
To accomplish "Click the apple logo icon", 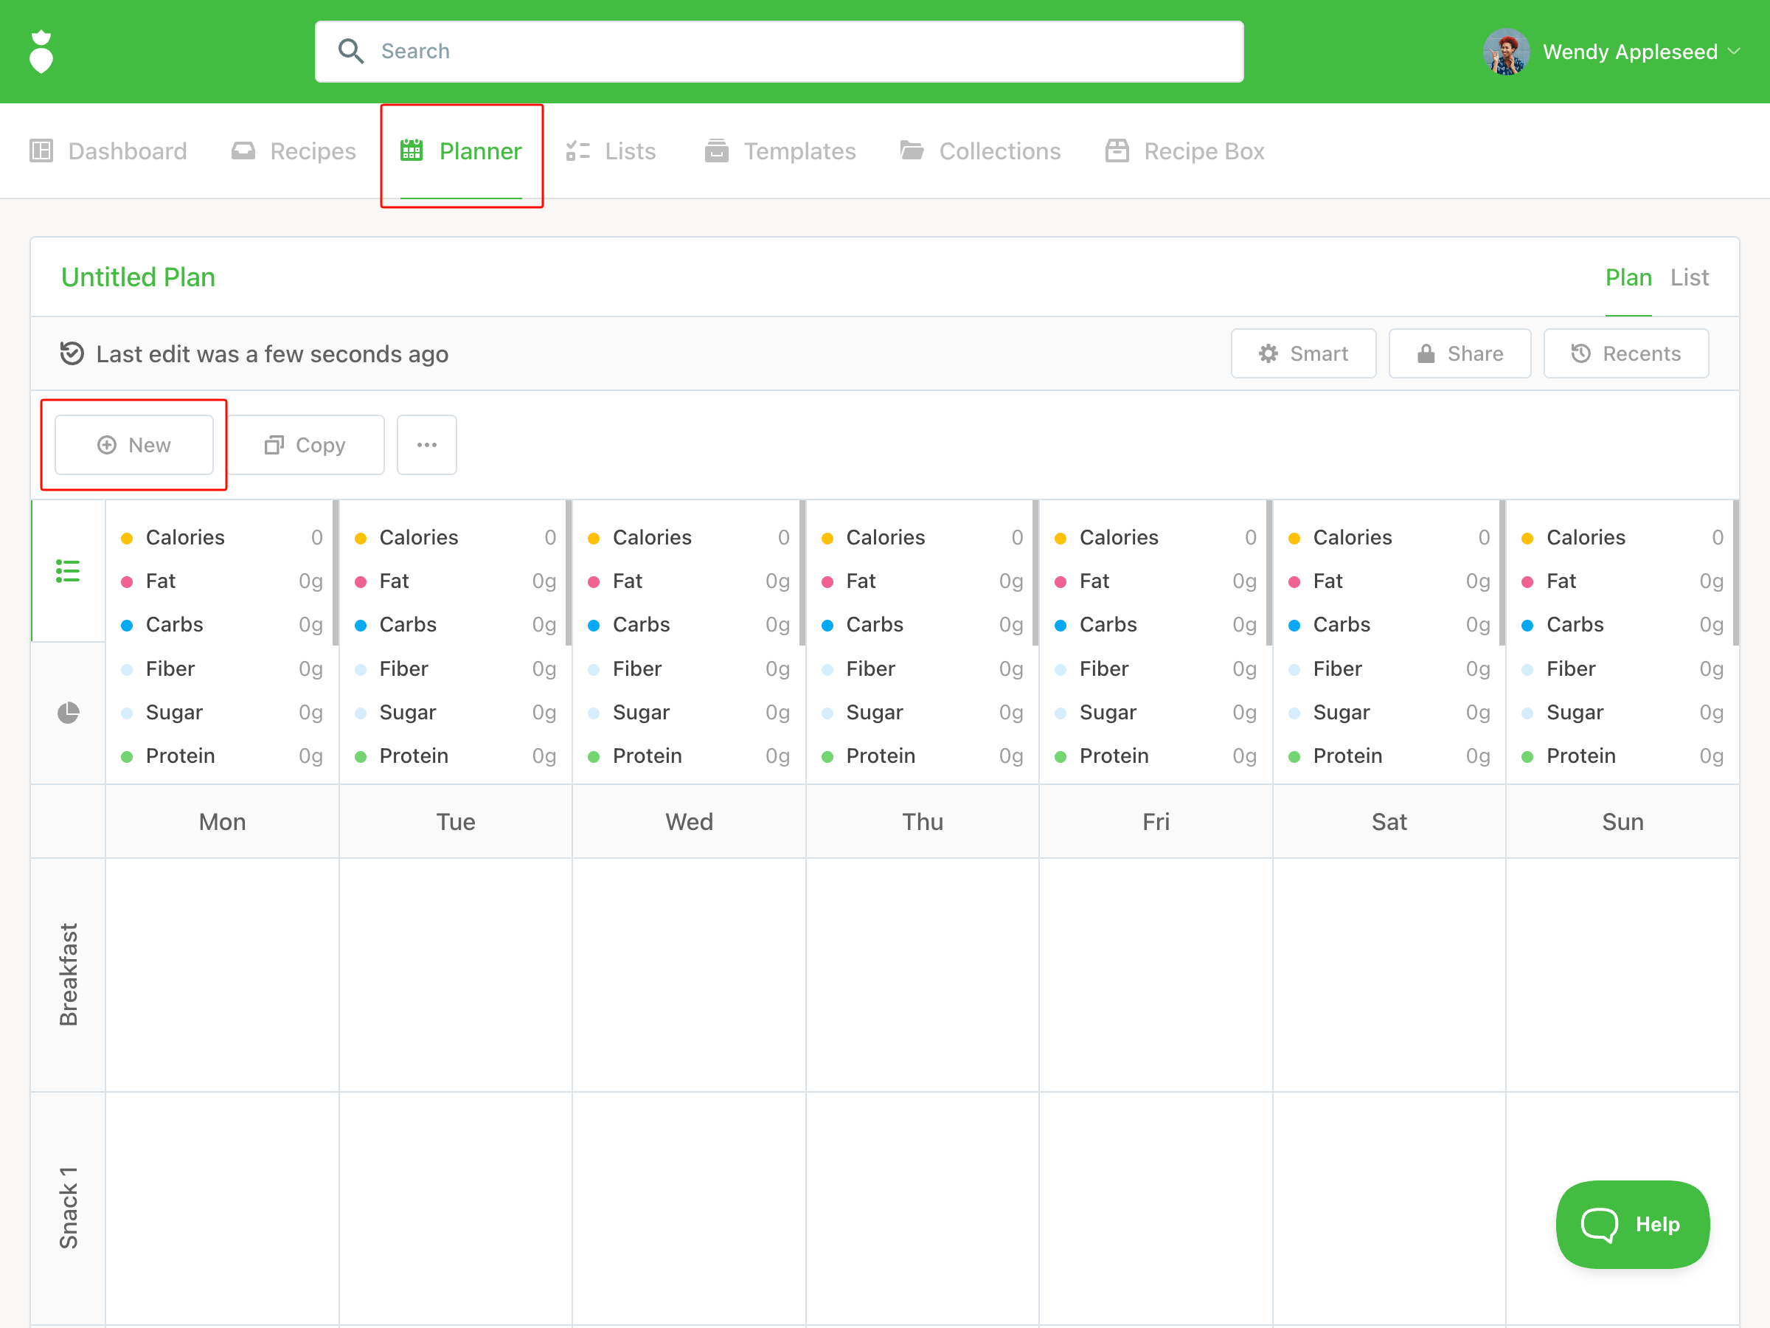I will pyautogui.click(x=41, y=52).
